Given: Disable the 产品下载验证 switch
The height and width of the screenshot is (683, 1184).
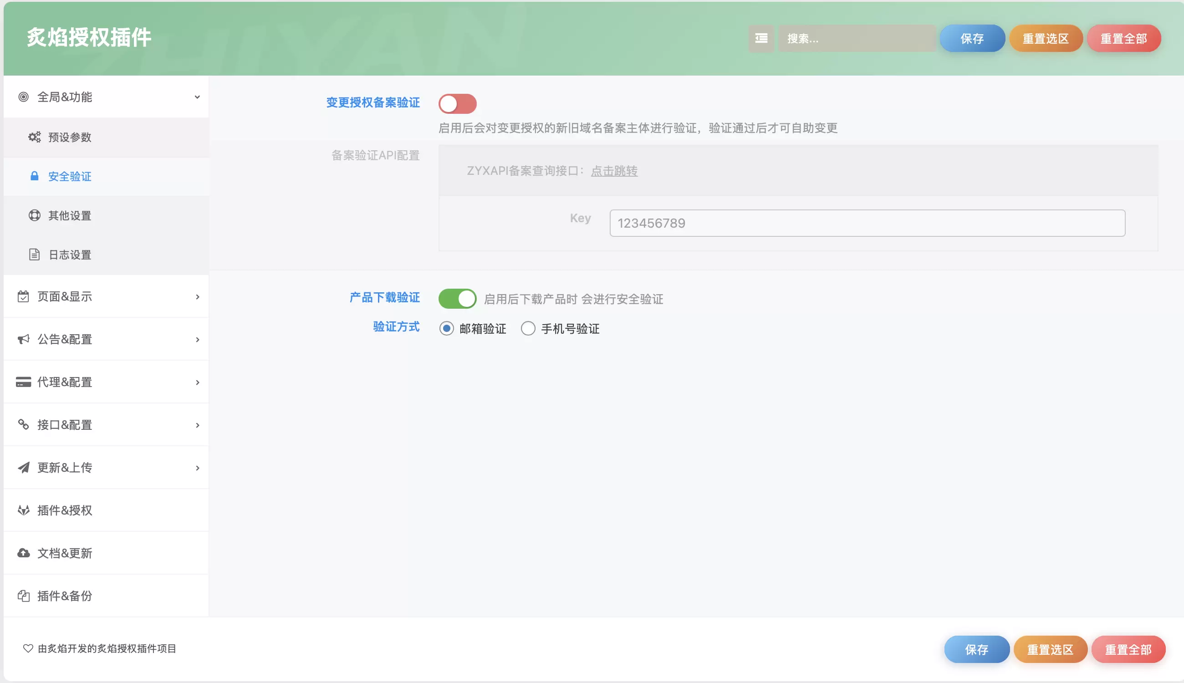Looking at the screenshot, I should coord(457,298).
